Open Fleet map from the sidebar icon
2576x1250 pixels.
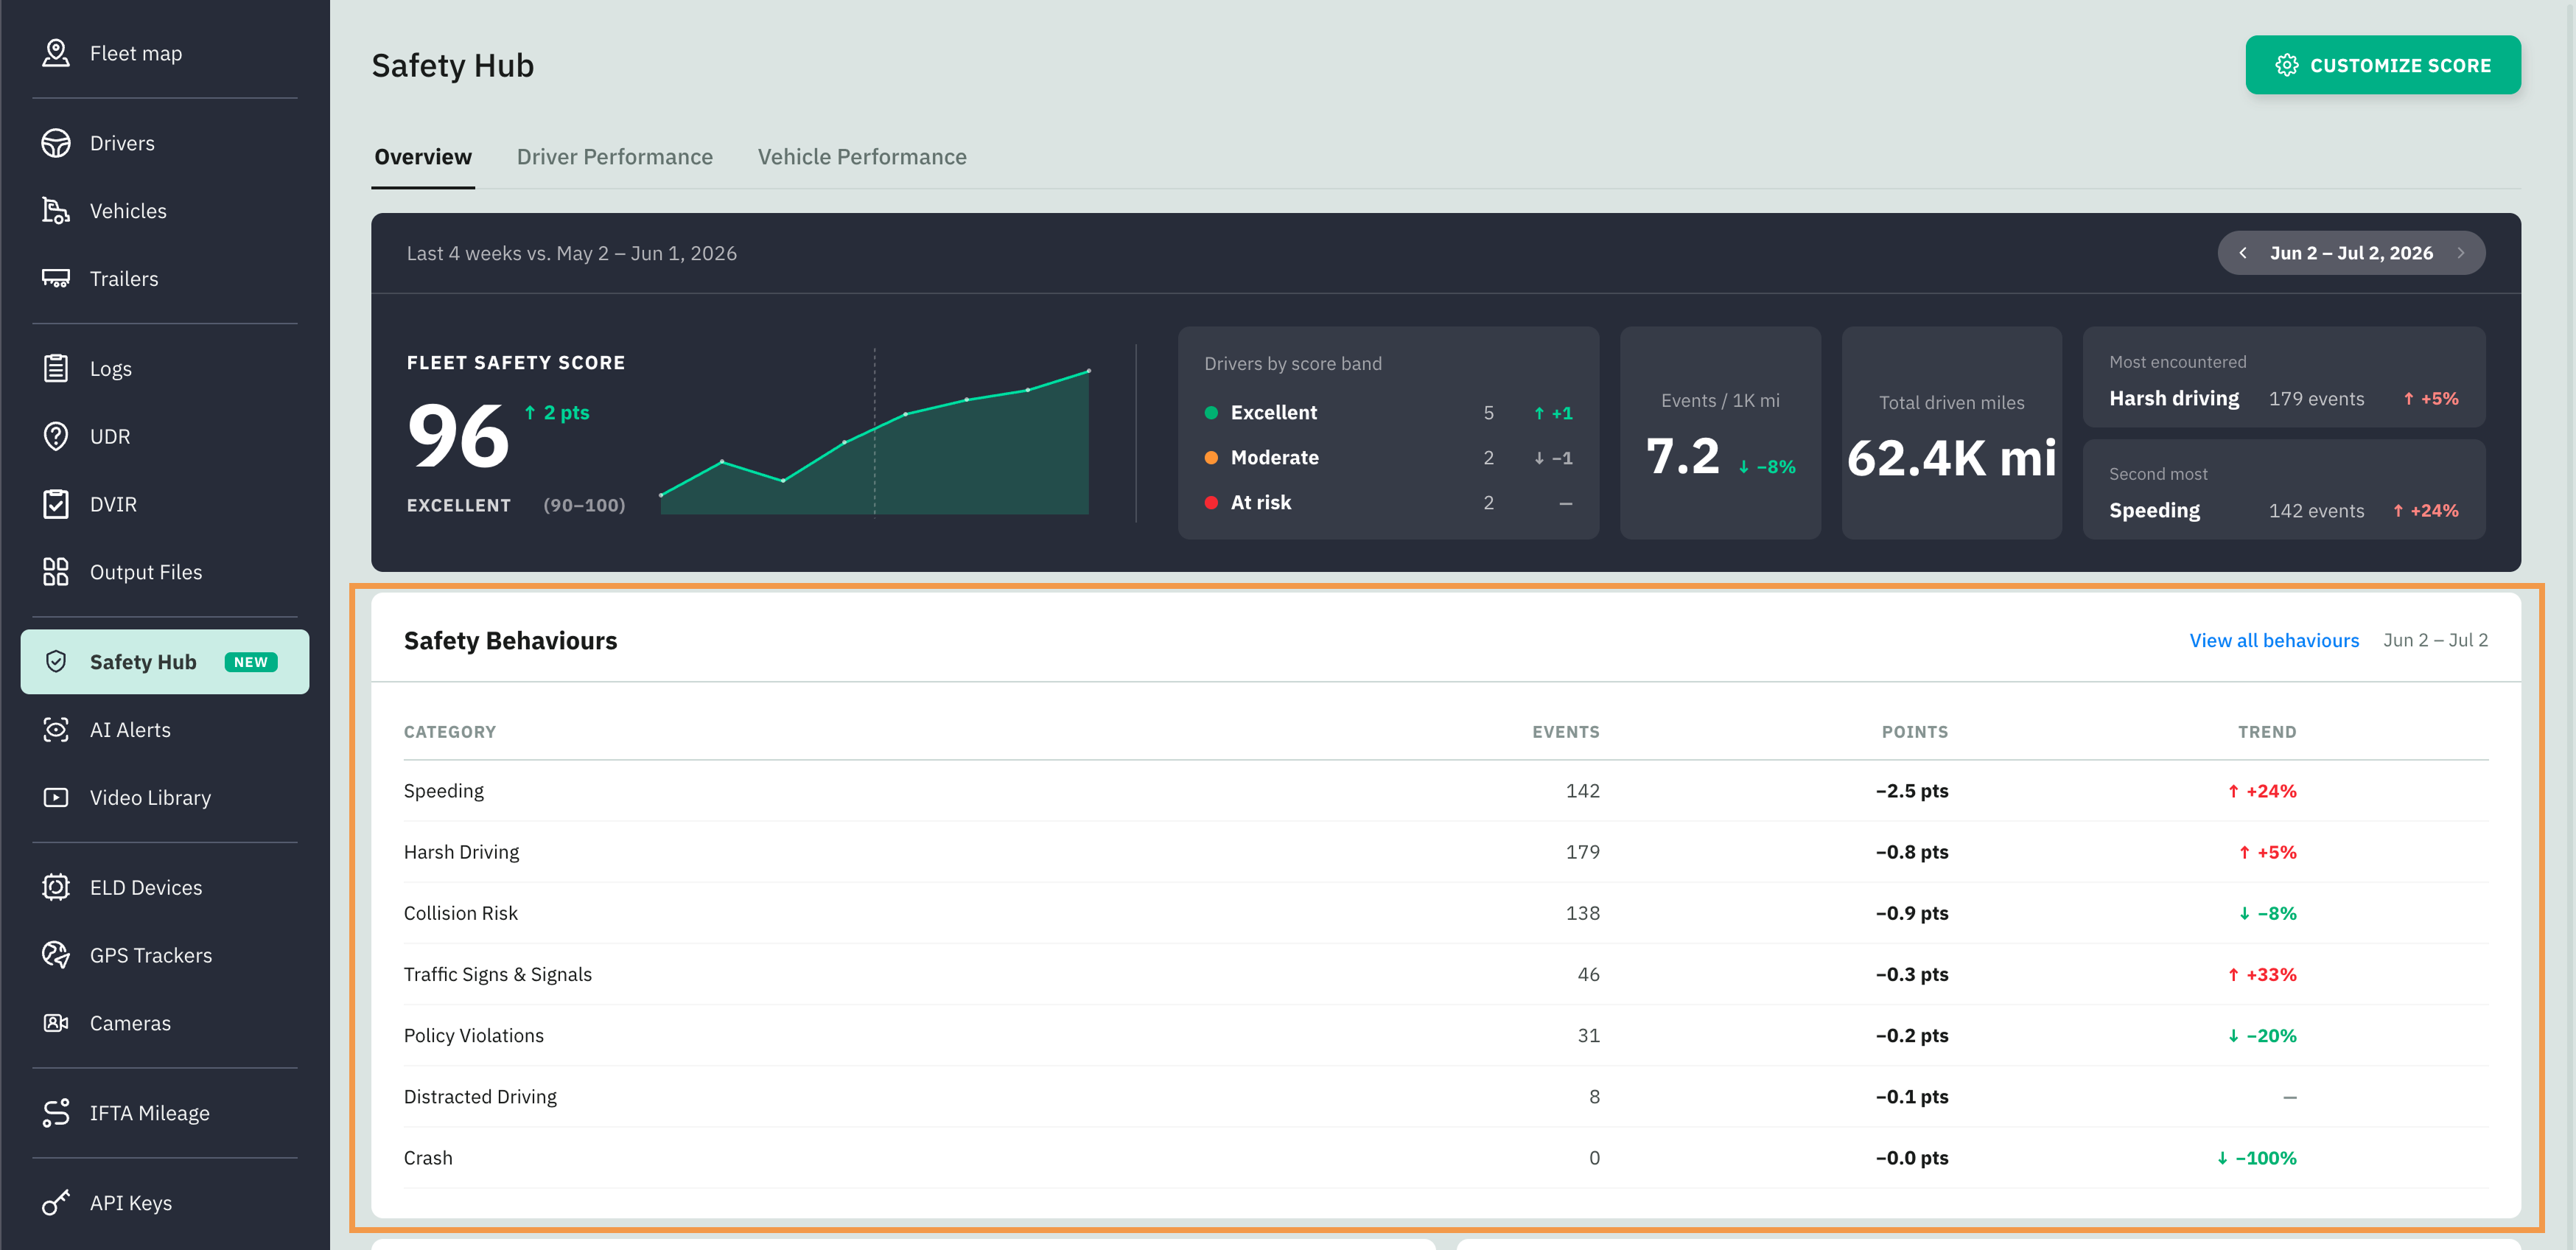click(x=56, y=53)
